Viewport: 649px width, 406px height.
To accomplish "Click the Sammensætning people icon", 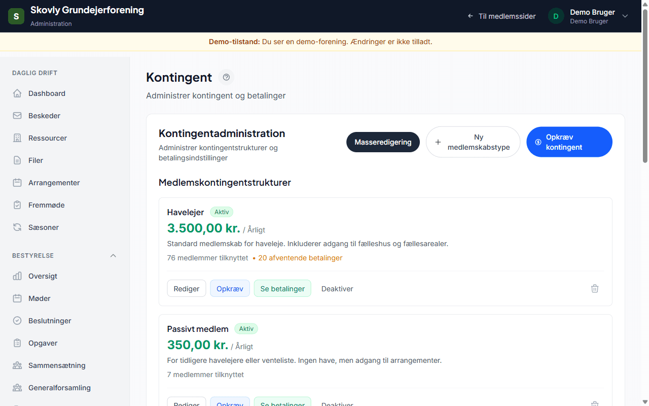I will pyautogui.click(x=17, y=365).
